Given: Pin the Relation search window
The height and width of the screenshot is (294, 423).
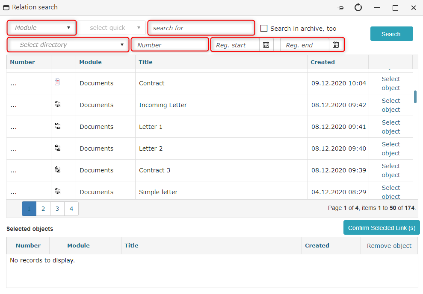Looking at the screenshot, I should pyautogui.click(x=340, y=8).
